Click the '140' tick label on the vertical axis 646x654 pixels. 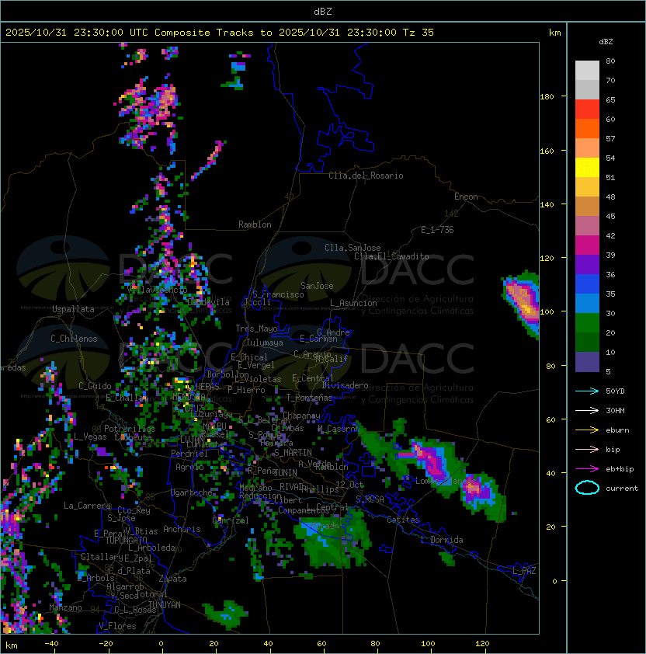[x=547, y=204]
